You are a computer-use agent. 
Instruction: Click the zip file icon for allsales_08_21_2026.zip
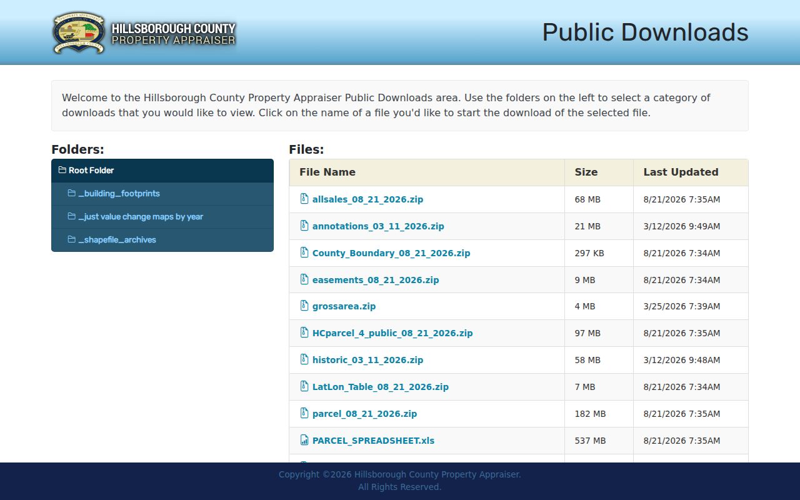(x=304, y=199)
